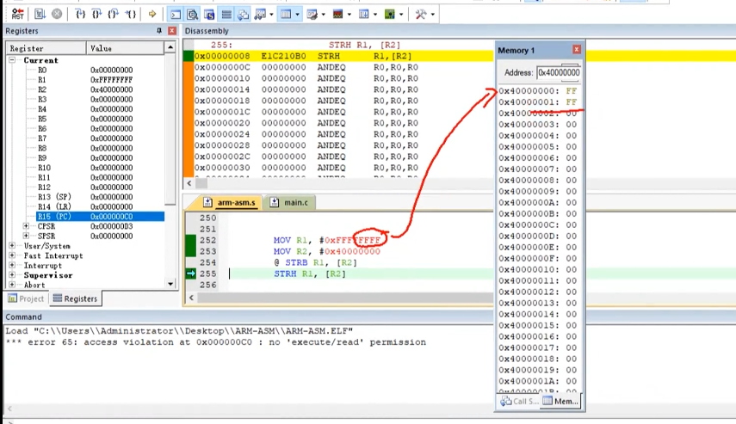Step into one line using the Step icon
This screenshot has height=424, width=736.
click(80, 14)
